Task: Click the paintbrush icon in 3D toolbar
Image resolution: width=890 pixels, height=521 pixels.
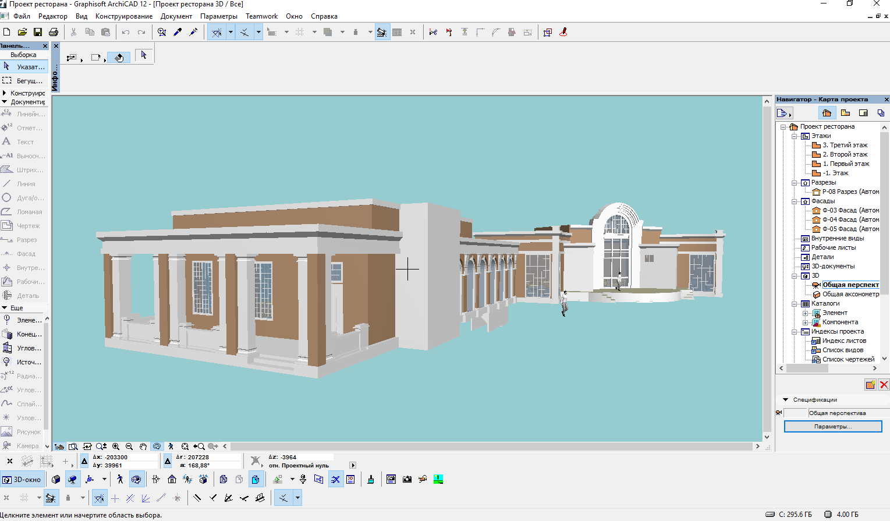Action: tap(371, 479)
